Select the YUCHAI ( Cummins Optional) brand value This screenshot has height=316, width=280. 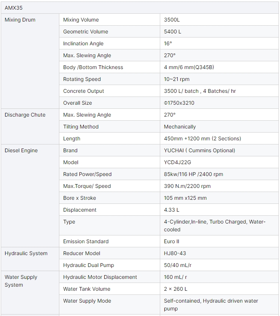coord(199,151)
